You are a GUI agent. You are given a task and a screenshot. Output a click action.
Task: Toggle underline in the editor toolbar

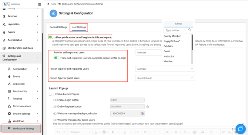click(125, 132)
